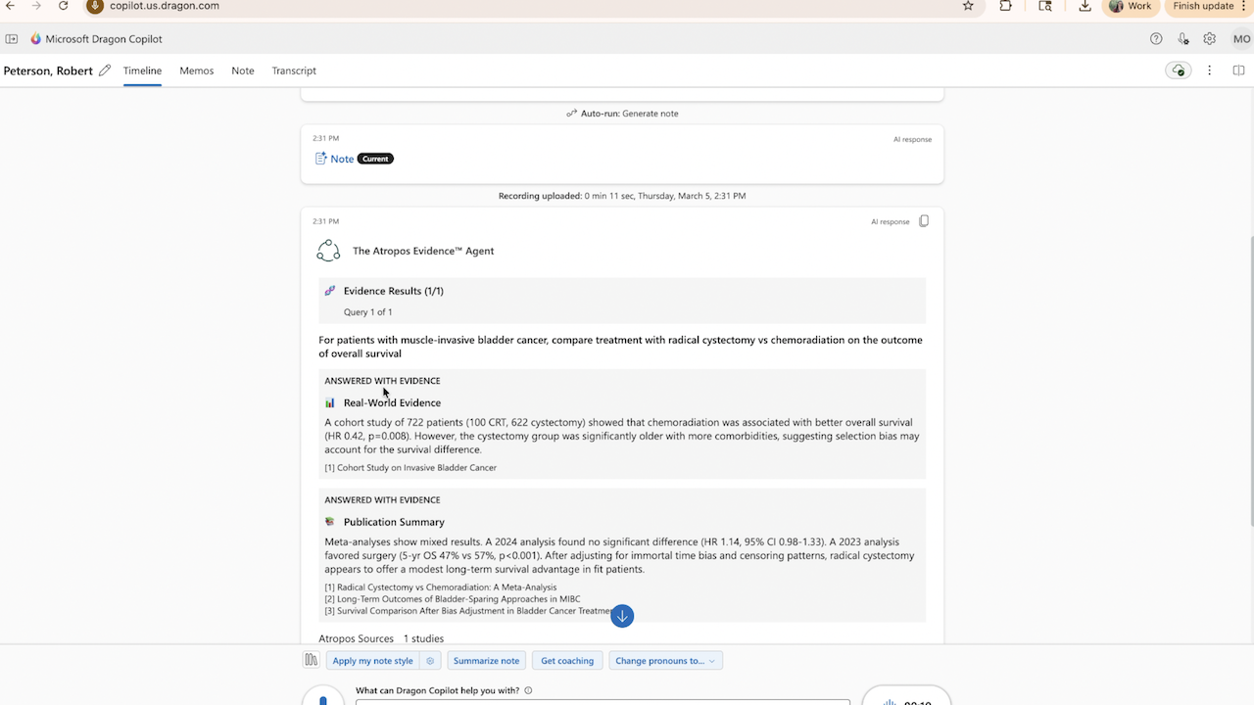The image size is (1254, 705).
Task: Open the help question mark icon
Action: (x=1156, y=39)
